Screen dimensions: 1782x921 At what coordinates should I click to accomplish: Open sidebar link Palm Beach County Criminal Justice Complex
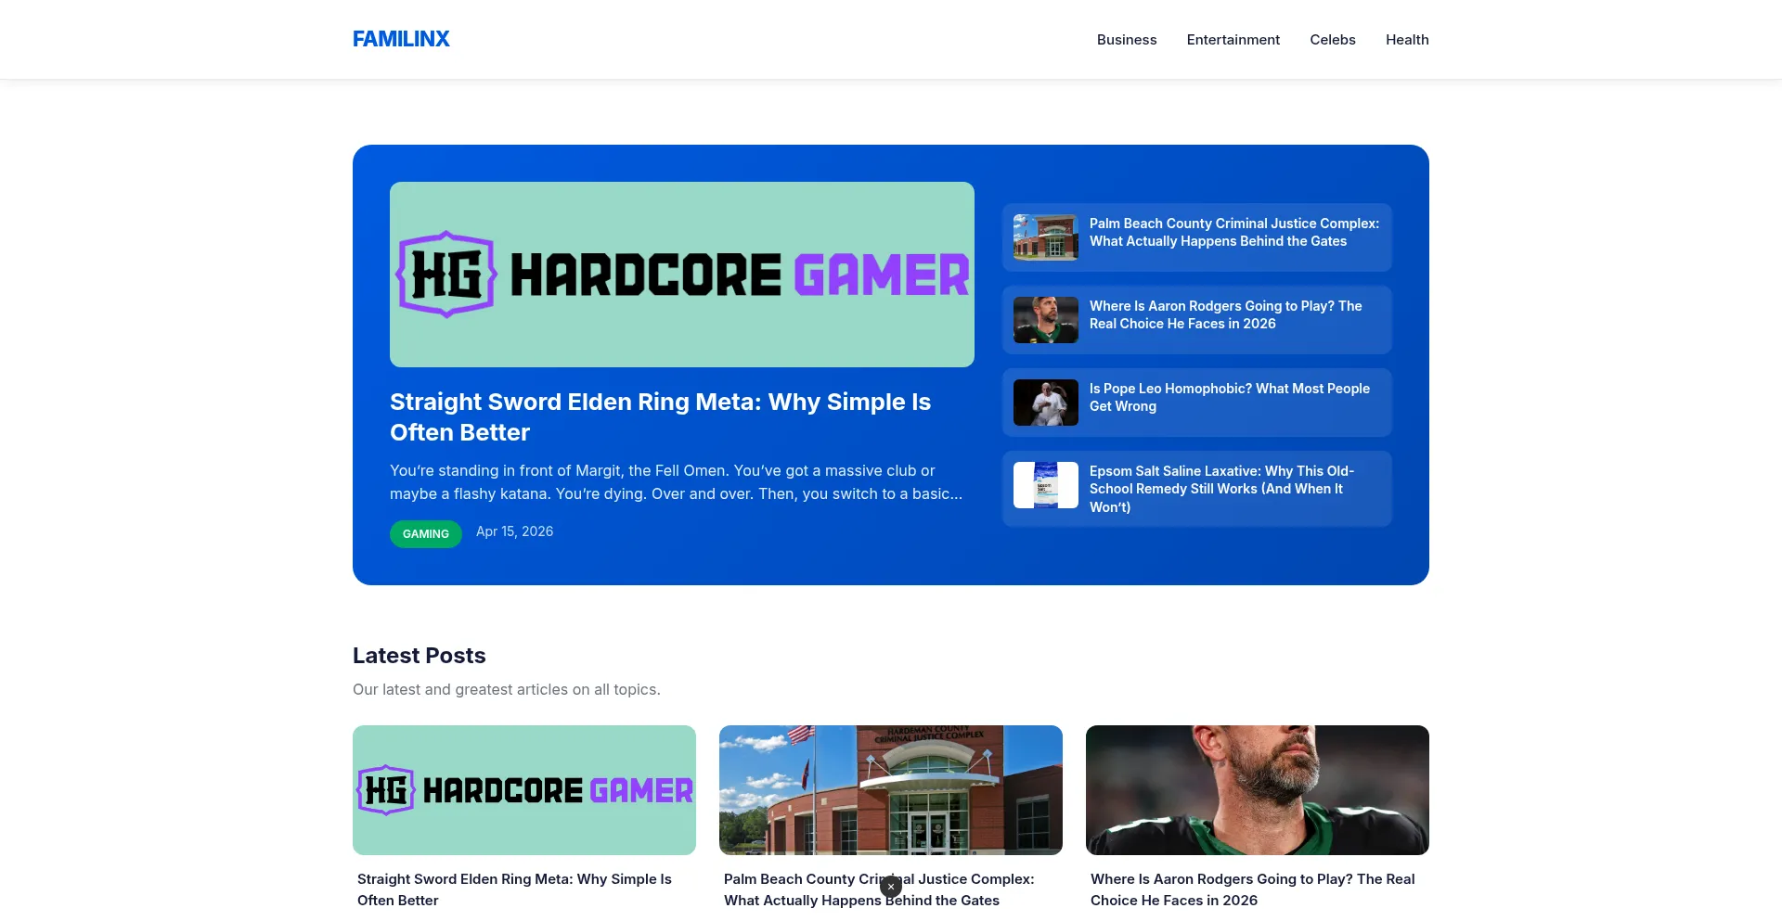click(1234, 232)
